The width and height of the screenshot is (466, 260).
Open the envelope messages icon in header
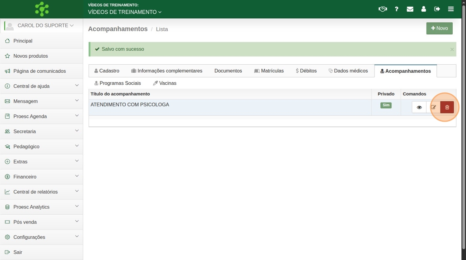[x=410, y=9]
